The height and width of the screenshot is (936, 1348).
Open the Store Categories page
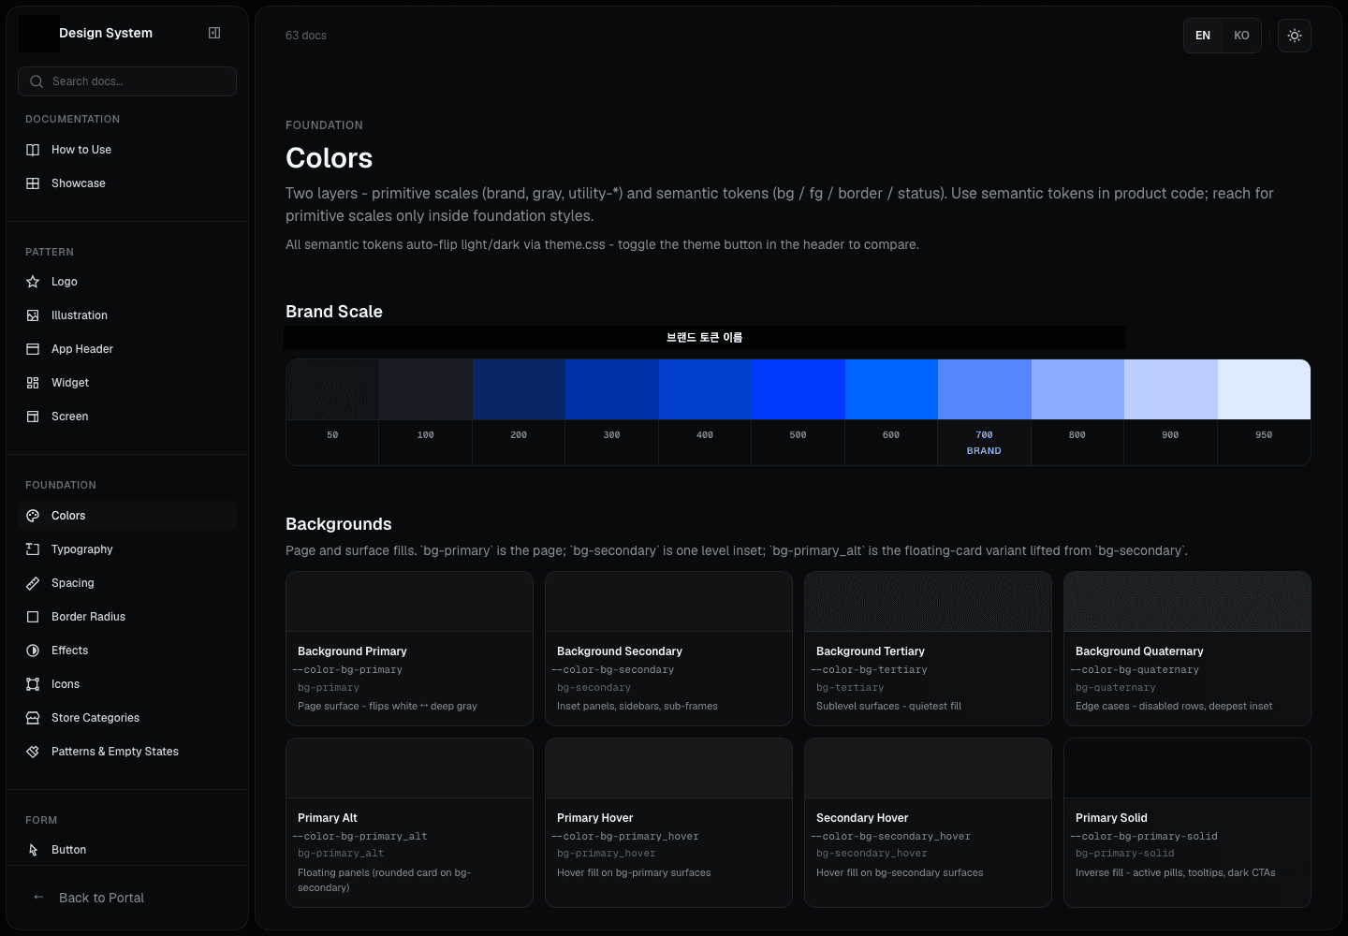click(127, 718)
